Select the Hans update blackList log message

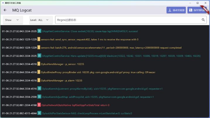(121, 56)
